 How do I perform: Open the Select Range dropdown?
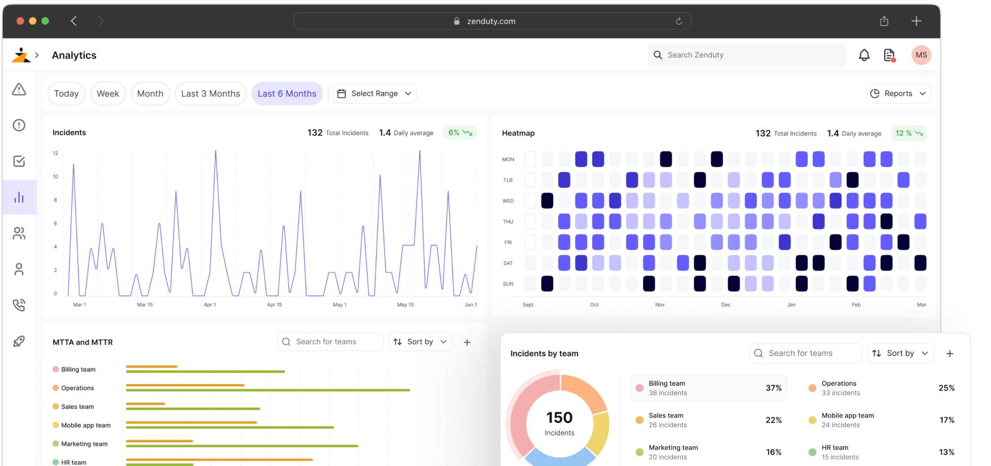[x=374, y=94]
